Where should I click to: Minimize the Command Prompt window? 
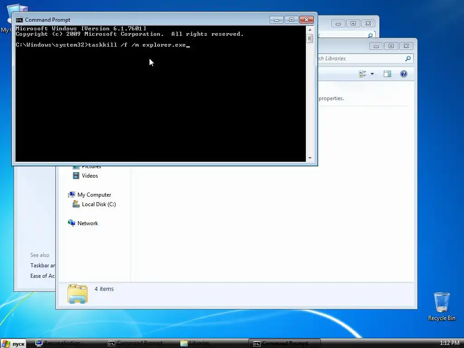[x=277, y=20]
